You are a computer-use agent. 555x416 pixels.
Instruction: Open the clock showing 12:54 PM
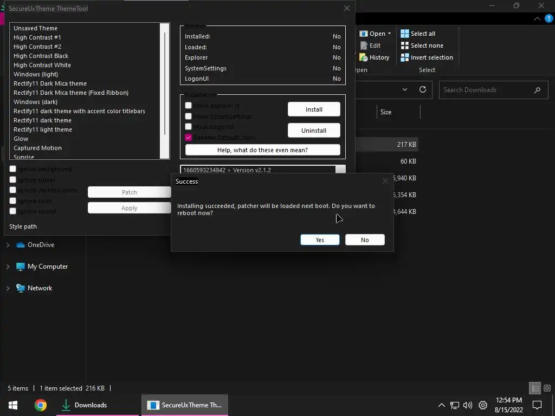click(508, 405)
